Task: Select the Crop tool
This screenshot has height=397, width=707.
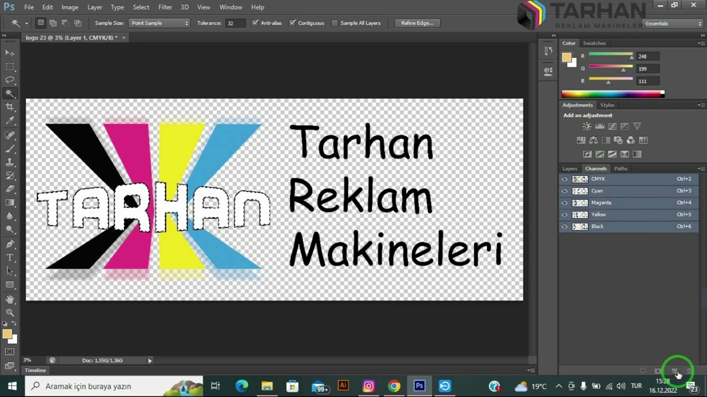Action: 10,107
